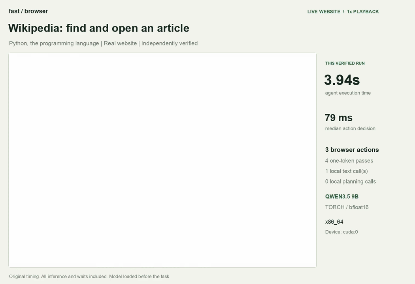The image size is (415, 284).
Task: Click the 'QWEN3.5 9B' model label
Action: pyautogui.click(x=342, y=196)
